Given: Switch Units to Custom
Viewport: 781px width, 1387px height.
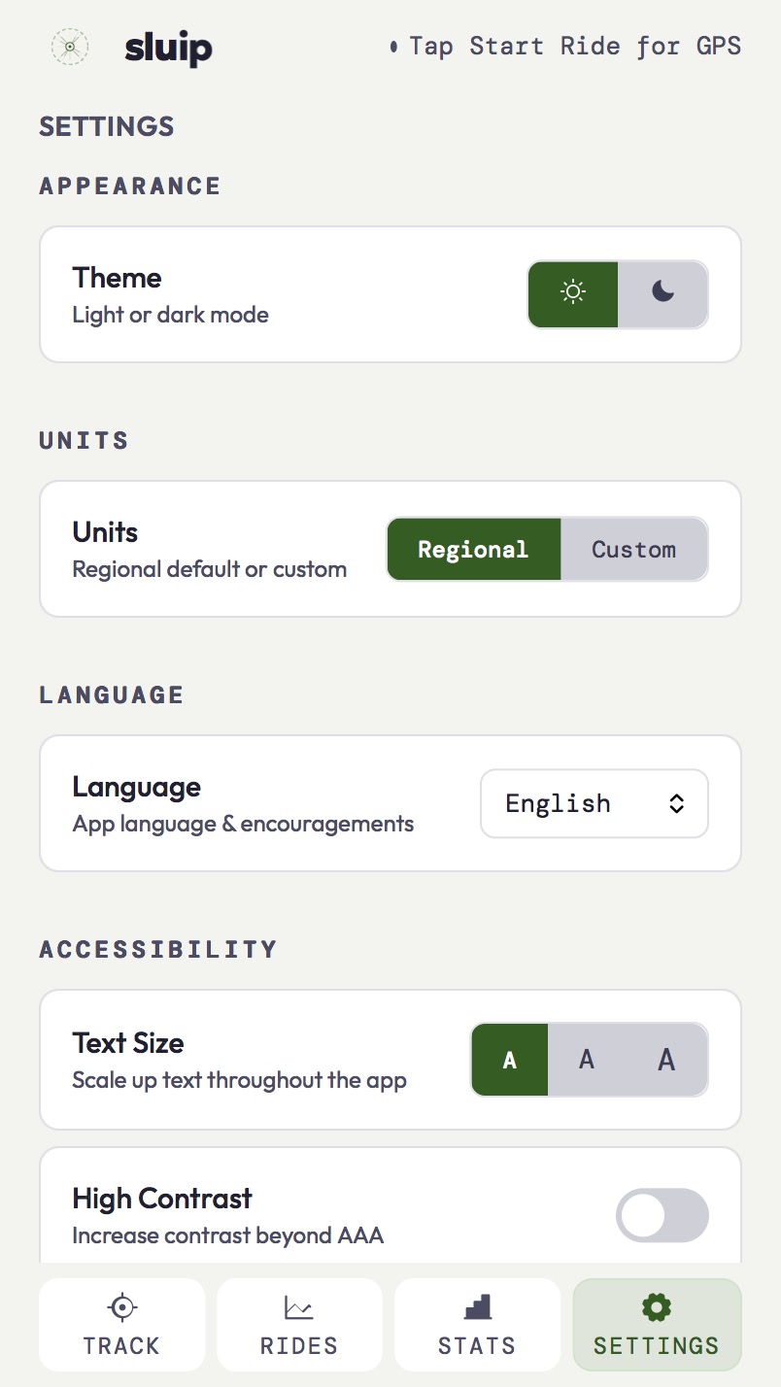Looking at the screenshot, I should pos(634,549).
